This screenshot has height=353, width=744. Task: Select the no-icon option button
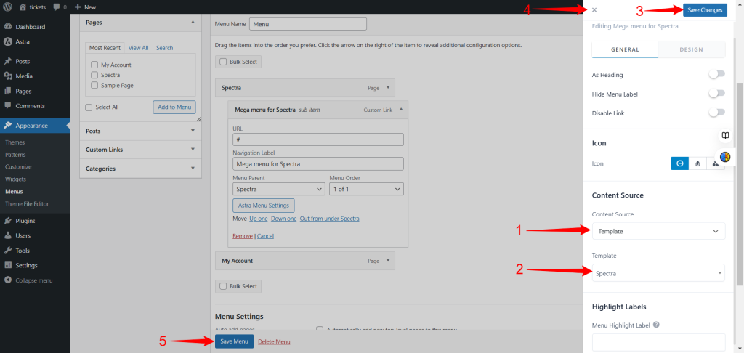click(679, 163)
